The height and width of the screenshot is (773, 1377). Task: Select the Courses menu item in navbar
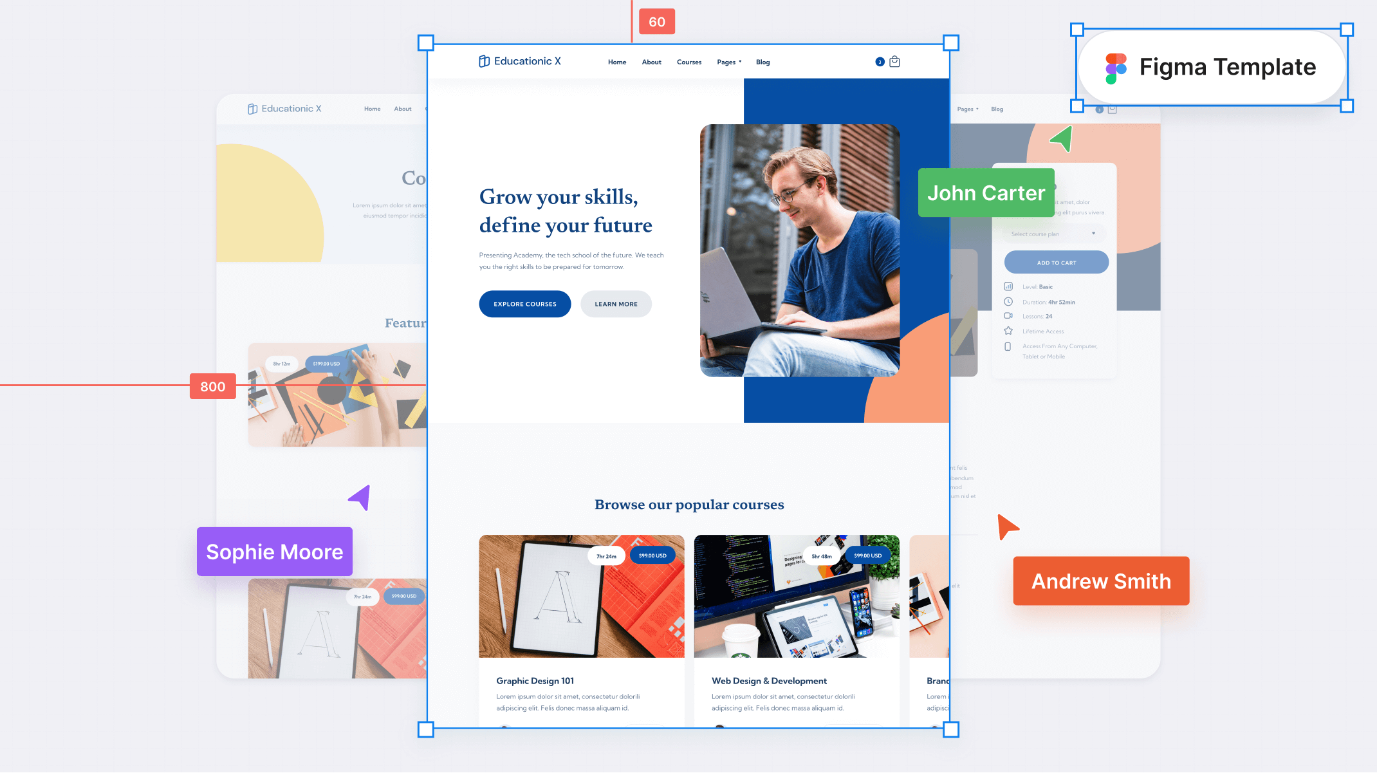tap(689, 62)
